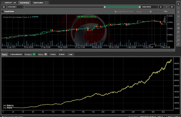Image resolution: width=181 pixels, height=117 pixels.
Task: Start backtest with play button
Action: (x=161, y=7)
